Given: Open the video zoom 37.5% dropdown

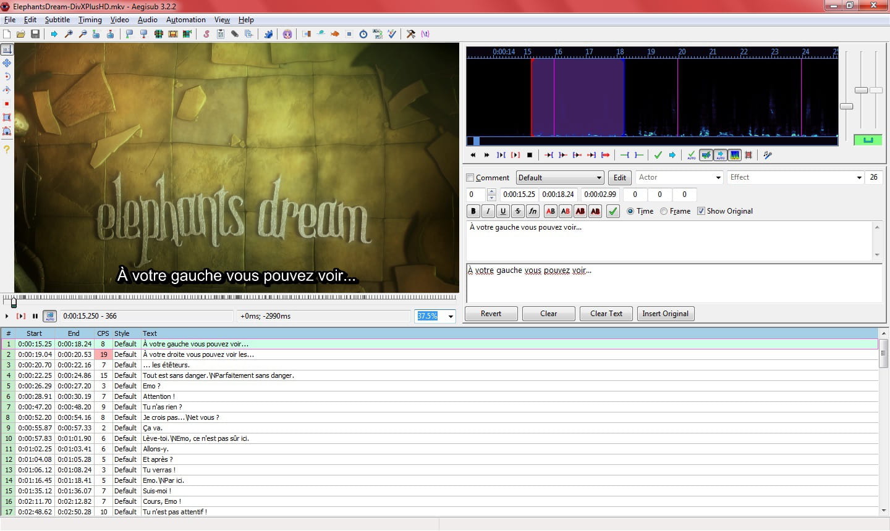Looking at the screenshot, I should click(x=451, y=316).
